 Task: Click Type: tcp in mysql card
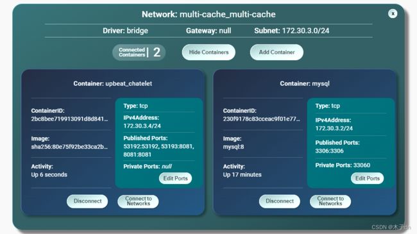click(327, 106)
